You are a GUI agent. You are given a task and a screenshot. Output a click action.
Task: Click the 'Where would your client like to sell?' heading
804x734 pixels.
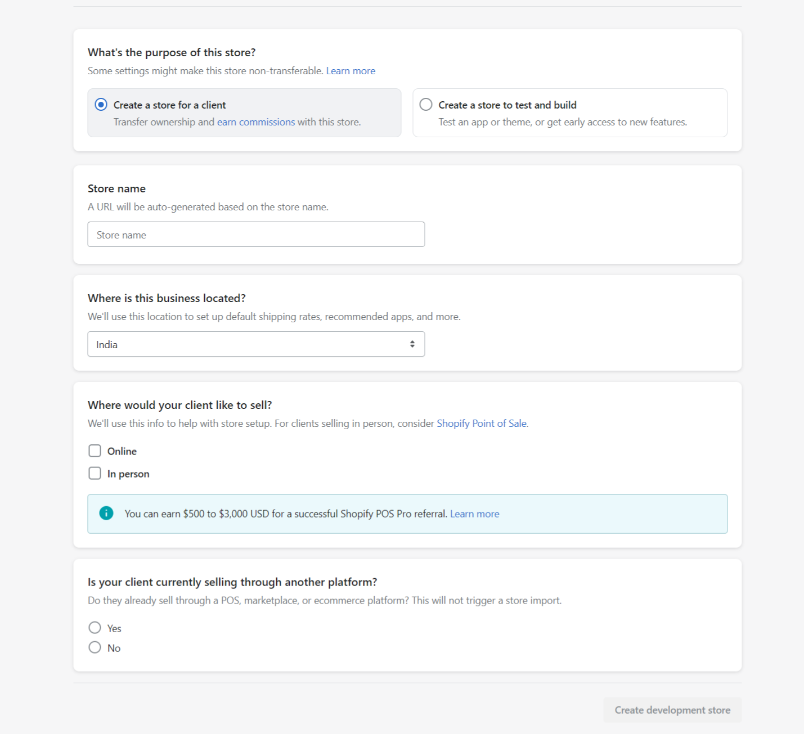(180, 405)
